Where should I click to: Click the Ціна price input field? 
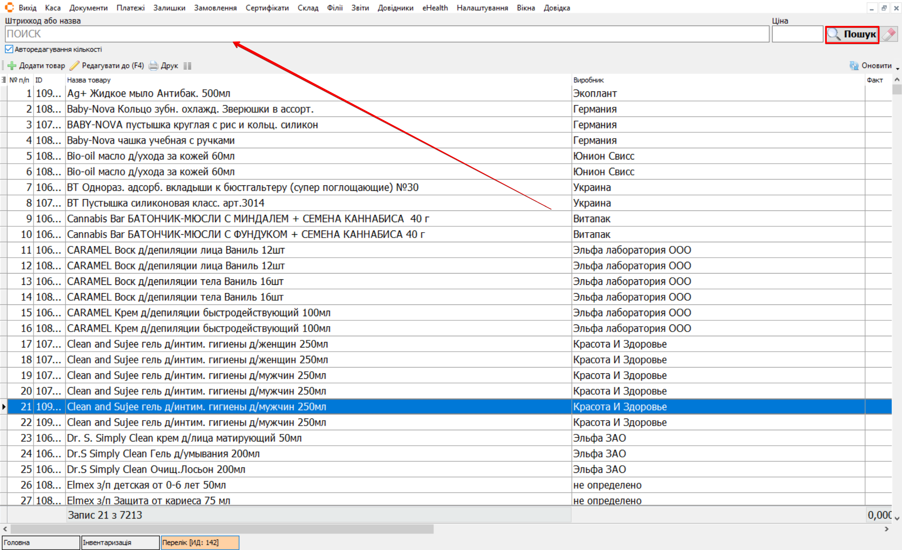click(797, 34)
